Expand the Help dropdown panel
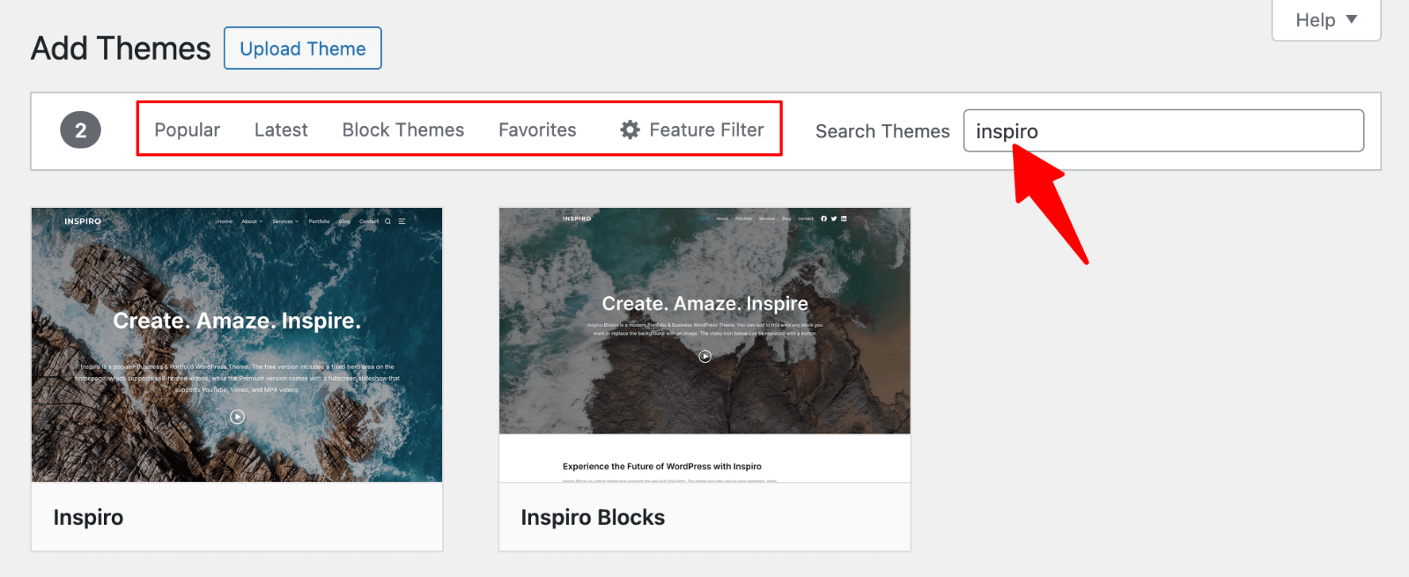The image size is (1409, 577). 1325,20
